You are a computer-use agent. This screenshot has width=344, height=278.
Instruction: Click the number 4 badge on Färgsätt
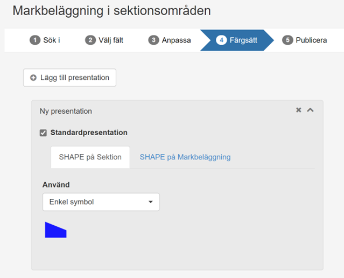click(221, 40)
